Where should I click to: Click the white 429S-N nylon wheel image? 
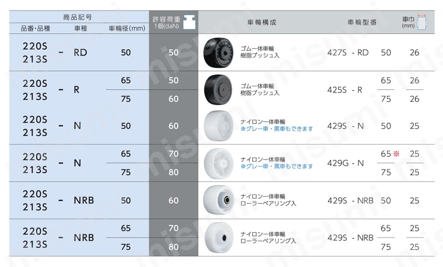coord(218,126)
